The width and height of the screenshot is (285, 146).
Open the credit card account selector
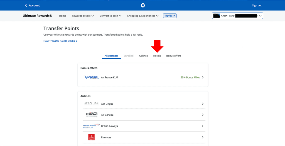(x=237, y=16)
